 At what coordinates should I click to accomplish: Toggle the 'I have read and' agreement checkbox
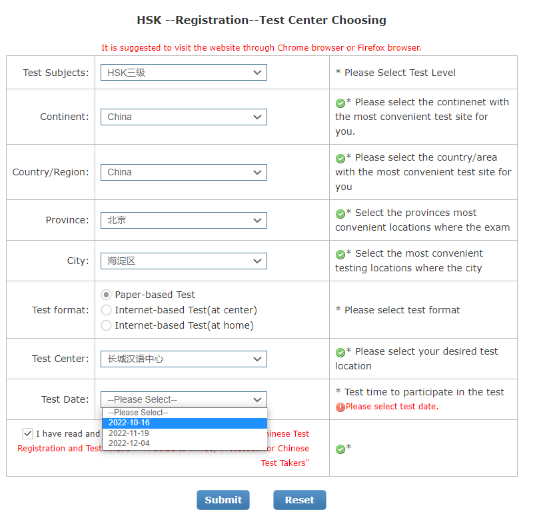tap(27, 433)
